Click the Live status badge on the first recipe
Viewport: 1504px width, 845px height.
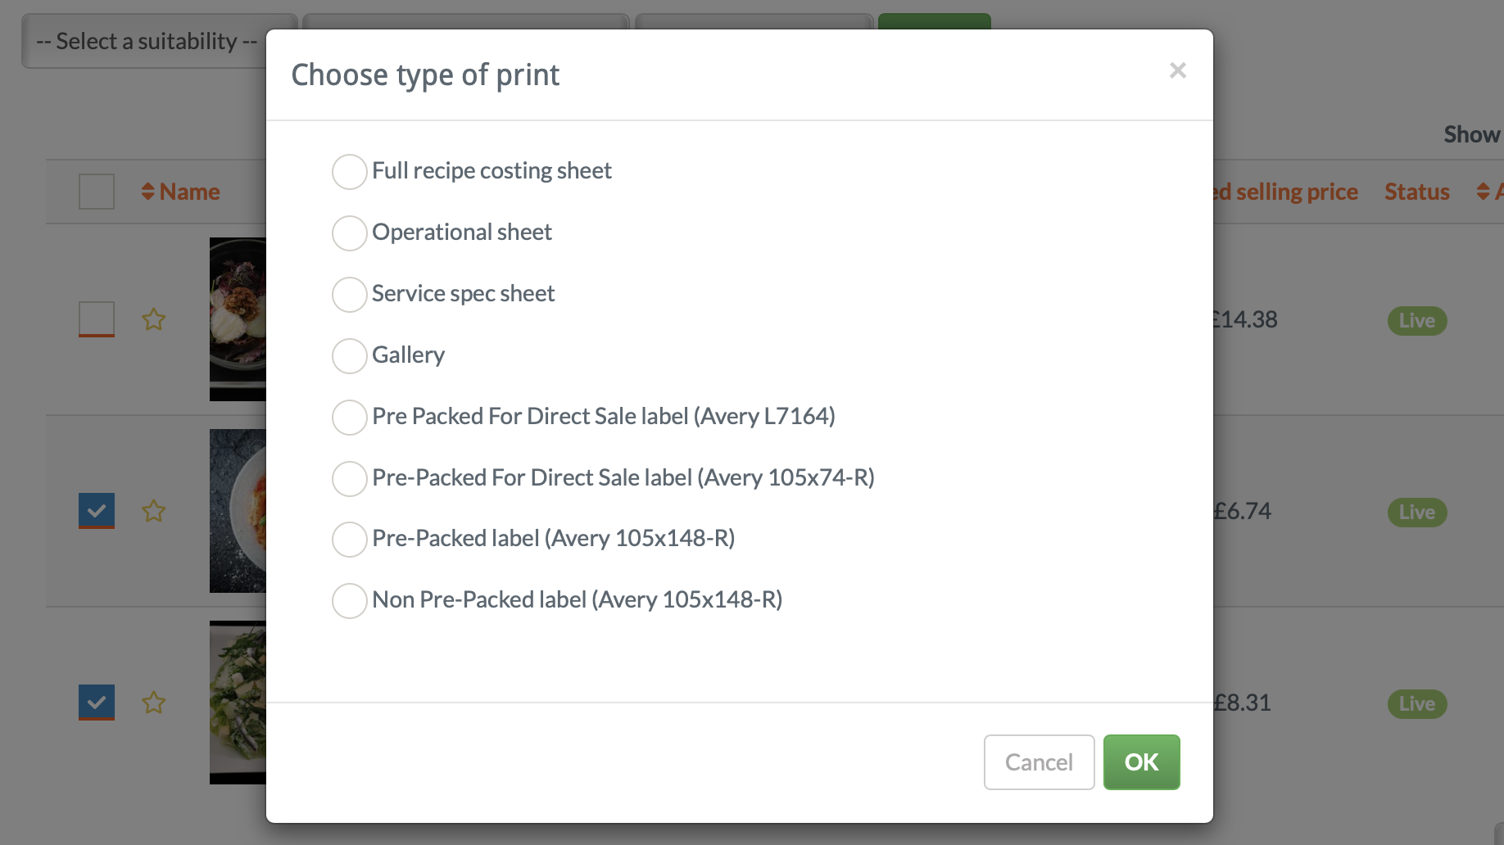point(1416,320)
